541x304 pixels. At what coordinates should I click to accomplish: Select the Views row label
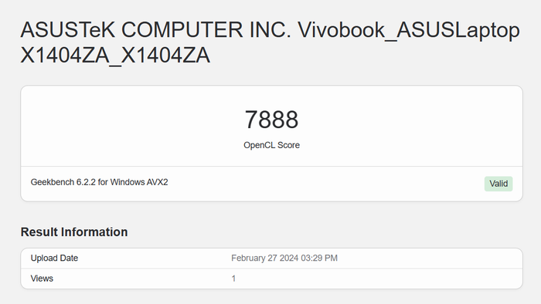coord(42,279)
